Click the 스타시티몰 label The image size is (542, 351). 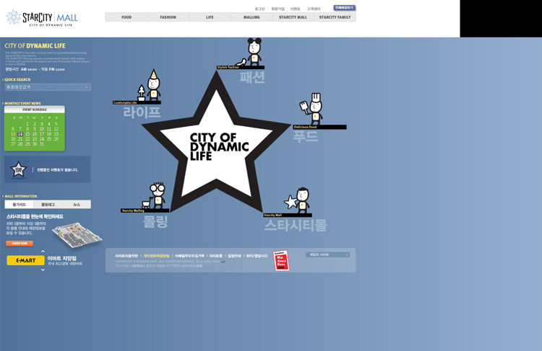(x=296, y=225)
